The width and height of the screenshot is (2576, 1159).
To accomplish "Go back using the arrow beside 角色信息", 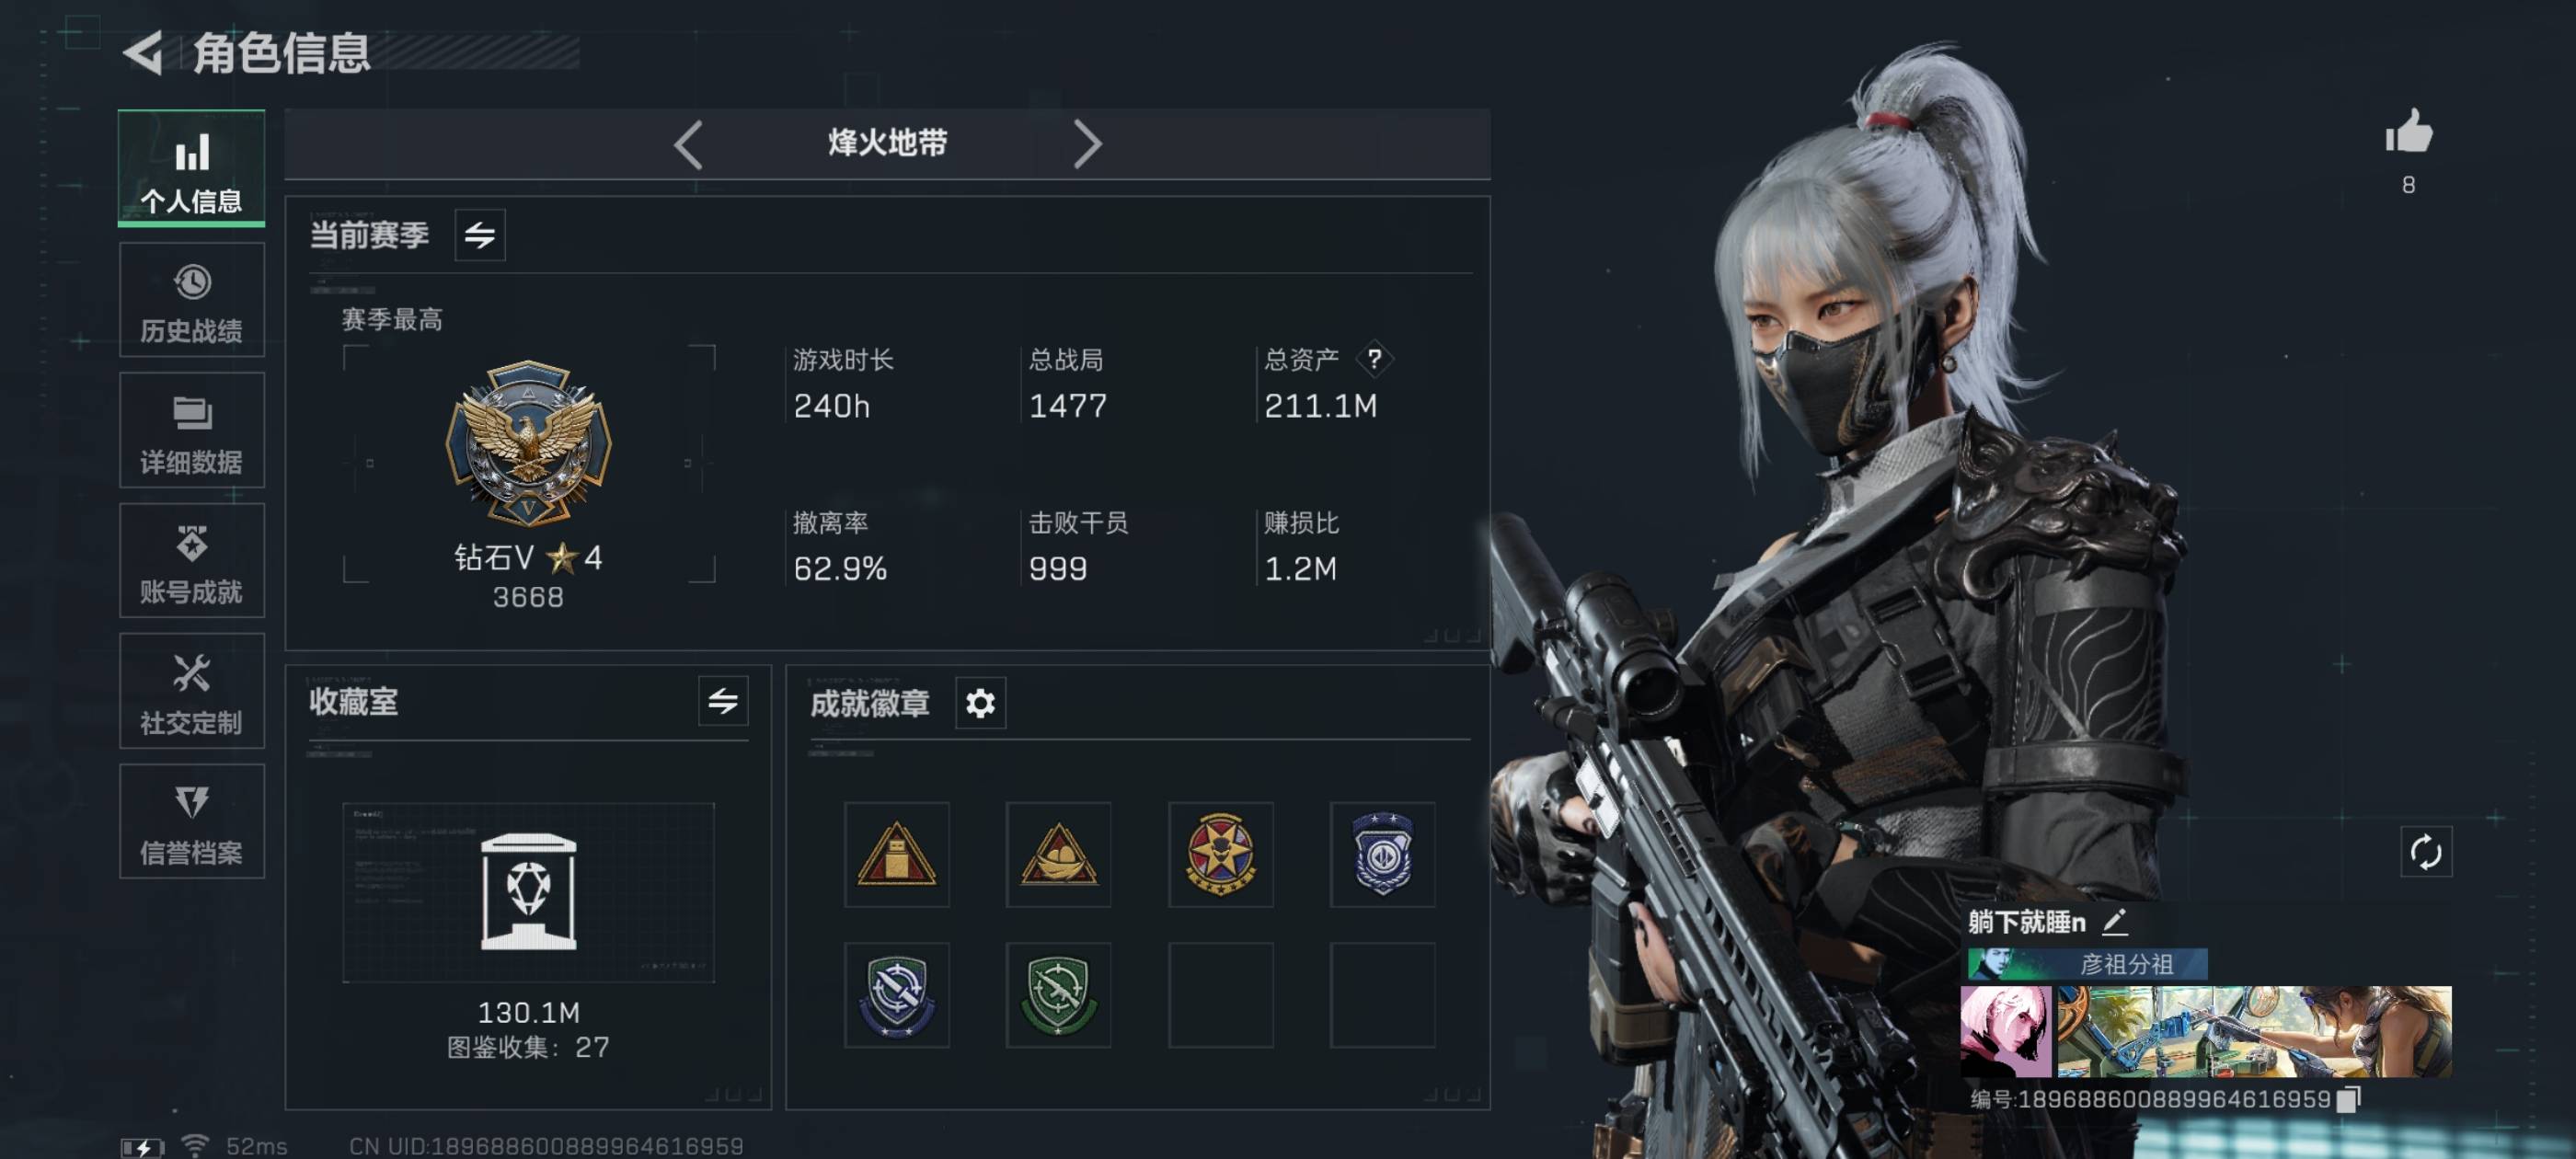I will click(143, 53).
